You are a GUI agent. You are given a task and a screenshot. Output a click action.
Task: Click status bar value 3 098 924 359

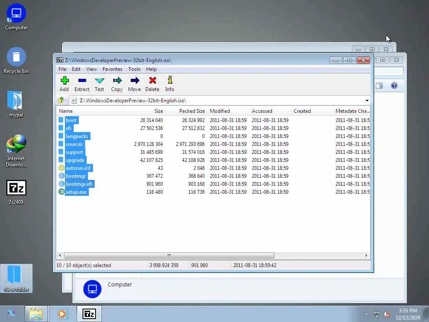[164, 265]
